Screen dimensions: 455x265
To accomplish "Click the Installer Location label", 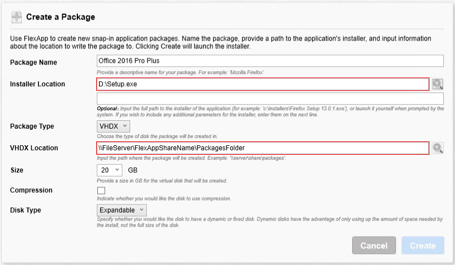I will pos(38,84).
